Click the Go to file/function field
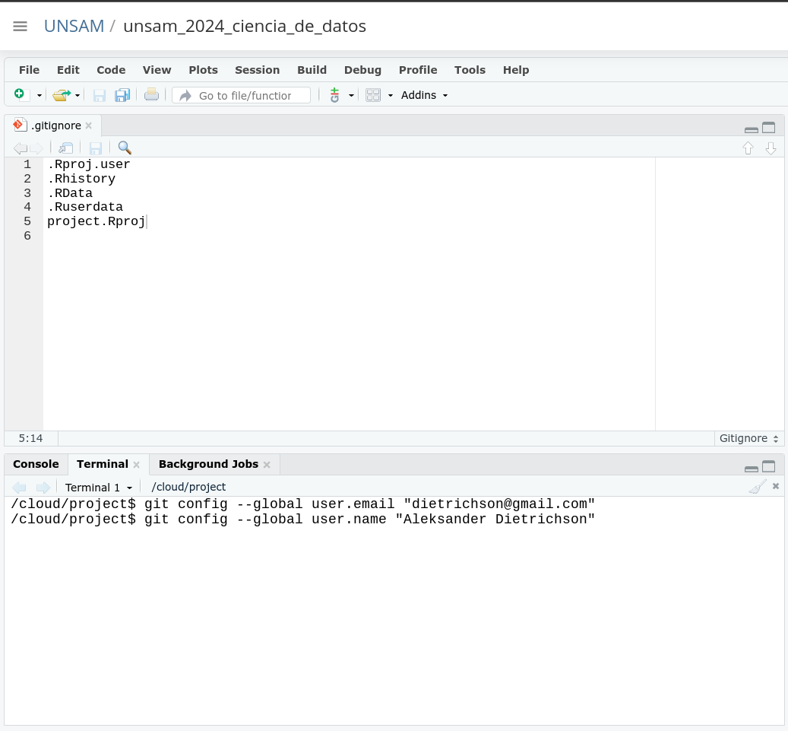Image resolution: width=788 pixels, height=731 pixels. [243, 95]
